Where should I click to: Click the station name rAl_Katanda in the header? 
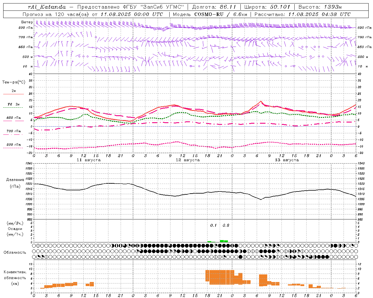tap(47, 7)
